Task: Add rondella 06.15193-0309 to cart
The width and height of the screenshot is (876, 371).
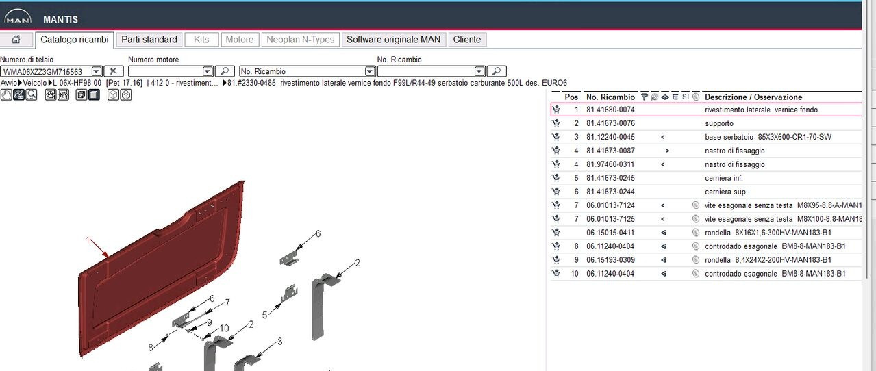Action: 556,260
